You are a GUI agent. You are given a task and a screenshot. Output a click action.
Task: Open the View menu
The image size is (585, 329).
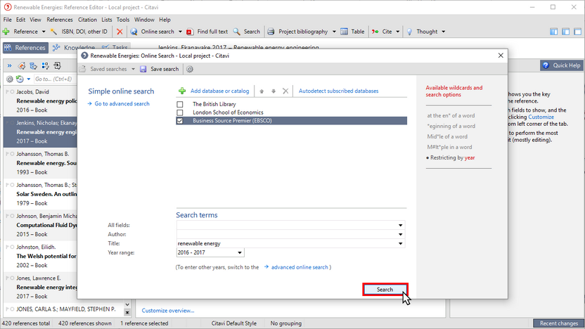click(x=35, y=20)
